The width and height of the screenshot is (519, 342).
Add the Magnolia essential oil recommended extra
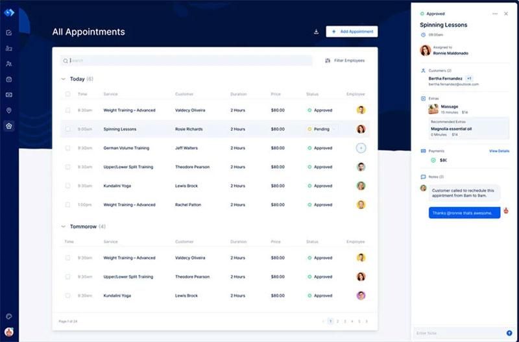tap(468, 128)
